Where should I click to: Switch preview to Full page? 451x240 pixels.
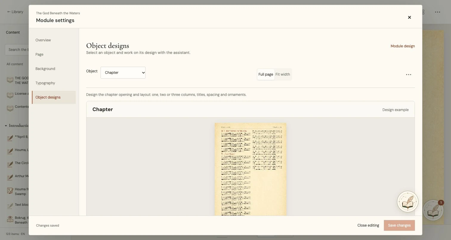[266, 74]
